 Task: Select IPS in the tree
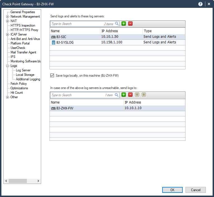13,57
